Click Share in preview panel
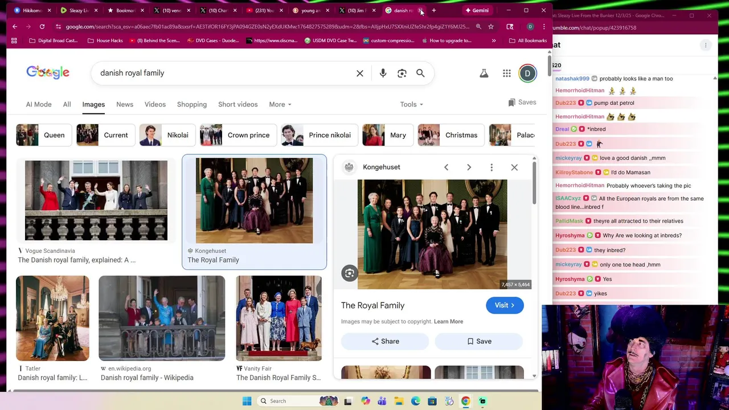Screen dimensions: 729x410 coord(385,341)
